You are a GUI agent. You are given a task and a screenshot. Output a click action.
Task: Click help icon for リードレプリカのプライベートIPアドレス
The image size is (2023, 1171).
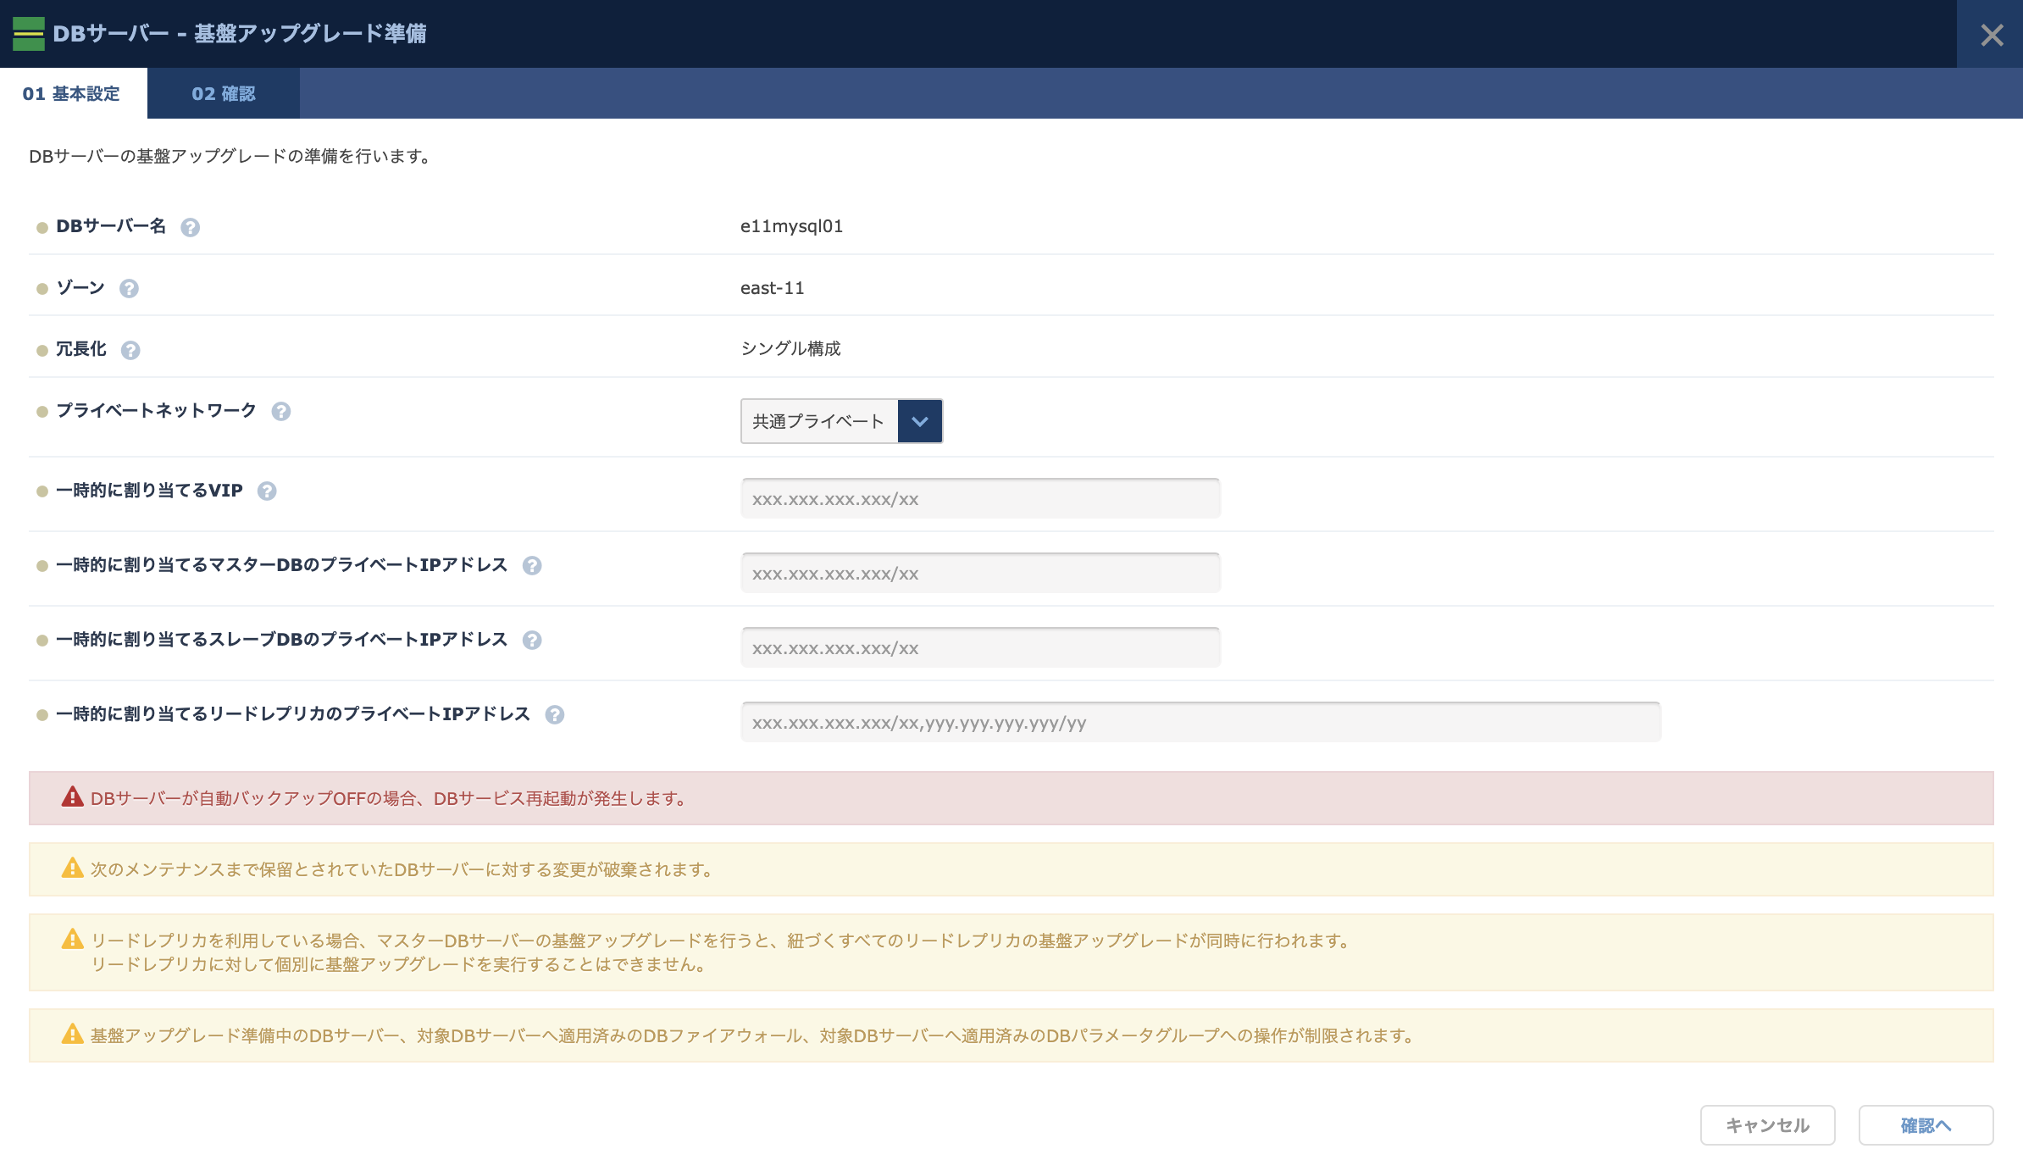click(555, 714)
